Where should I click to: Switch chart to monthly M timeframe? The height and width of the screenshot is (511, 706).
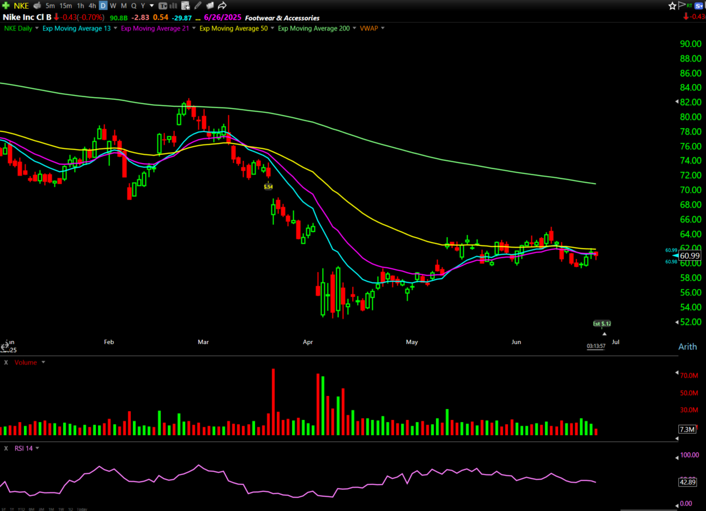(x=124, y=6)
